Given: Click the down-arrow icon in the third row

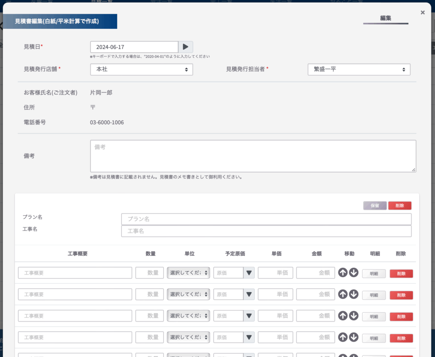Looking at the screenshot, I should (353, 316).
